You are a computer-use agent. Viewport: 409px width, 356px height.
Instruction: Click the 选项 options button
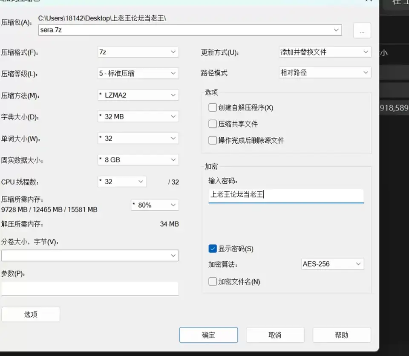click(31, 314)
